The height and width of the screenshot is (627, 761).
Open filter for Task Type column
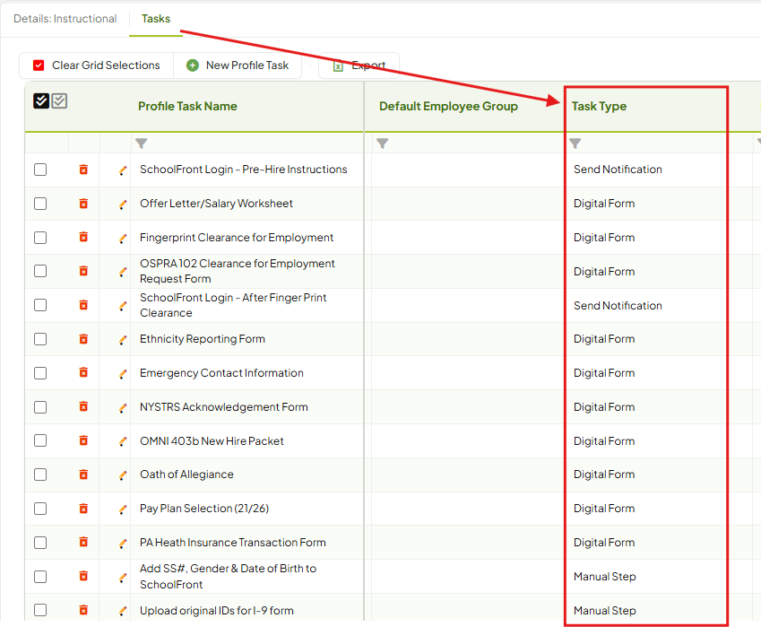tap(575, 144)
